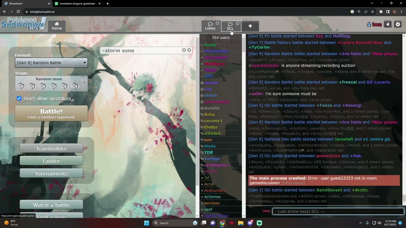Click read more on the crash error message
This screenshot has width=406, height=228.
click(x=293, y=183)
